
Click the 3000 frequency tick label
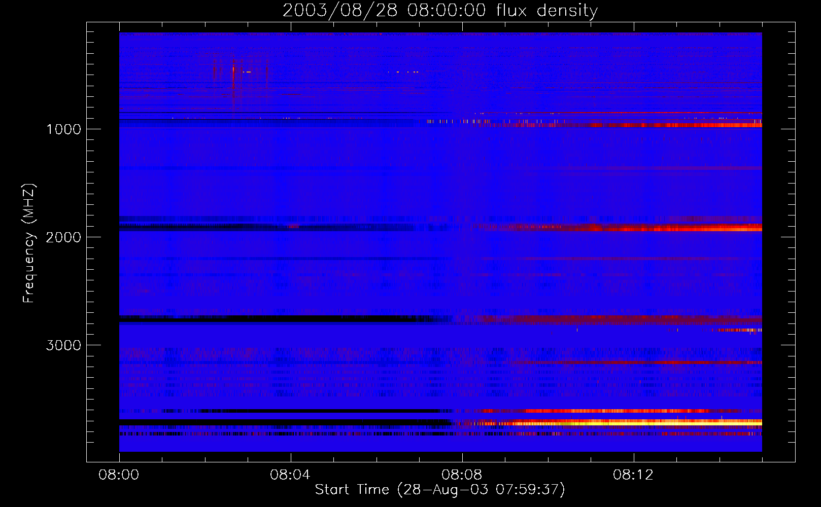click(x=63, y=345)
